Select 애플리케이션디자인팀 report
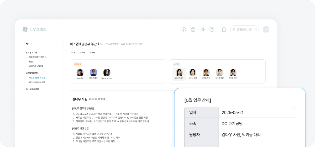This screenshot has width=315, height=147. pos(38,57)
